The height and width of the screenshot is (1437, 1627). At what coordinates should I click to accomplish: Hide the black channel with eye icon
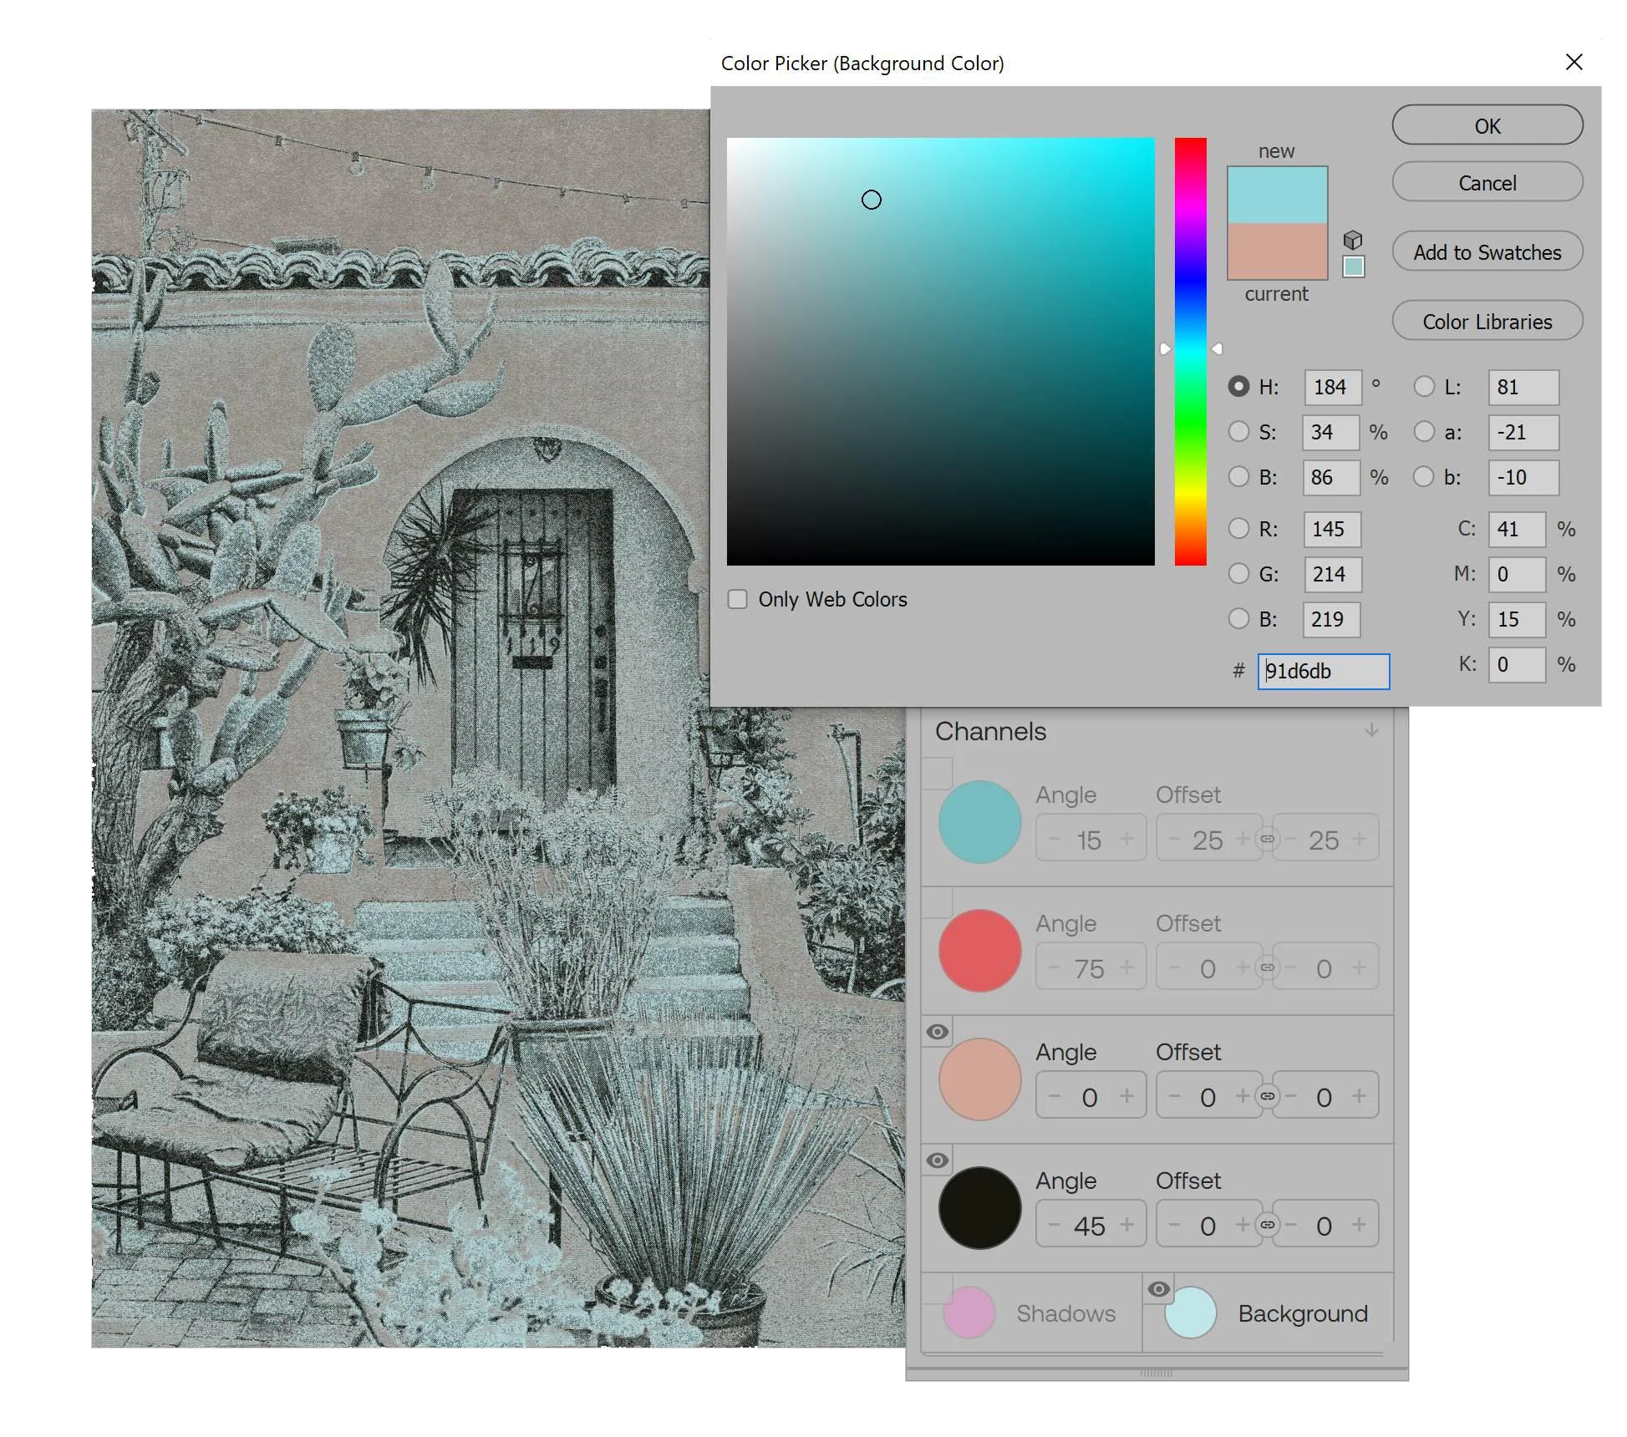click(938, 1160)
